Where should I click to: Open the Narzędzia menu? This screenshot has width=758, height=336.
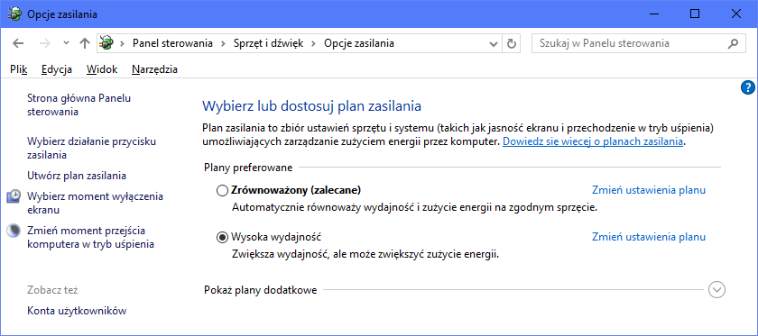154,69
